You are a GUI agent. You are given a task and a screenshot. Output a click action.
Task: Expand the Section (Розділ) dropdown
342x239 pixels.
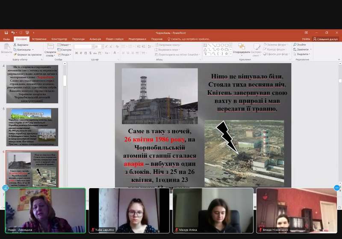[65, 54]
